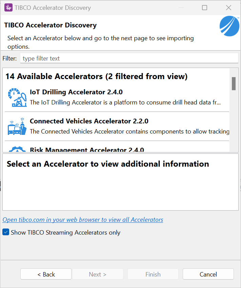This screenshot has height=288, width=241.
Task: Click the accelerator list scrollbar thumb
Action: click(x=234, y=83)
